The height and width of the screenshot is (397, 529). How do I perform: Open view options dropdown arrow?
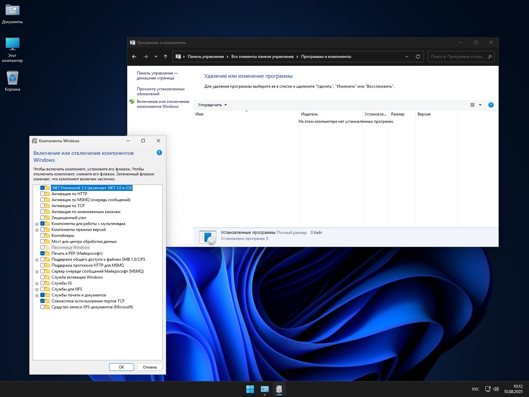480,105
